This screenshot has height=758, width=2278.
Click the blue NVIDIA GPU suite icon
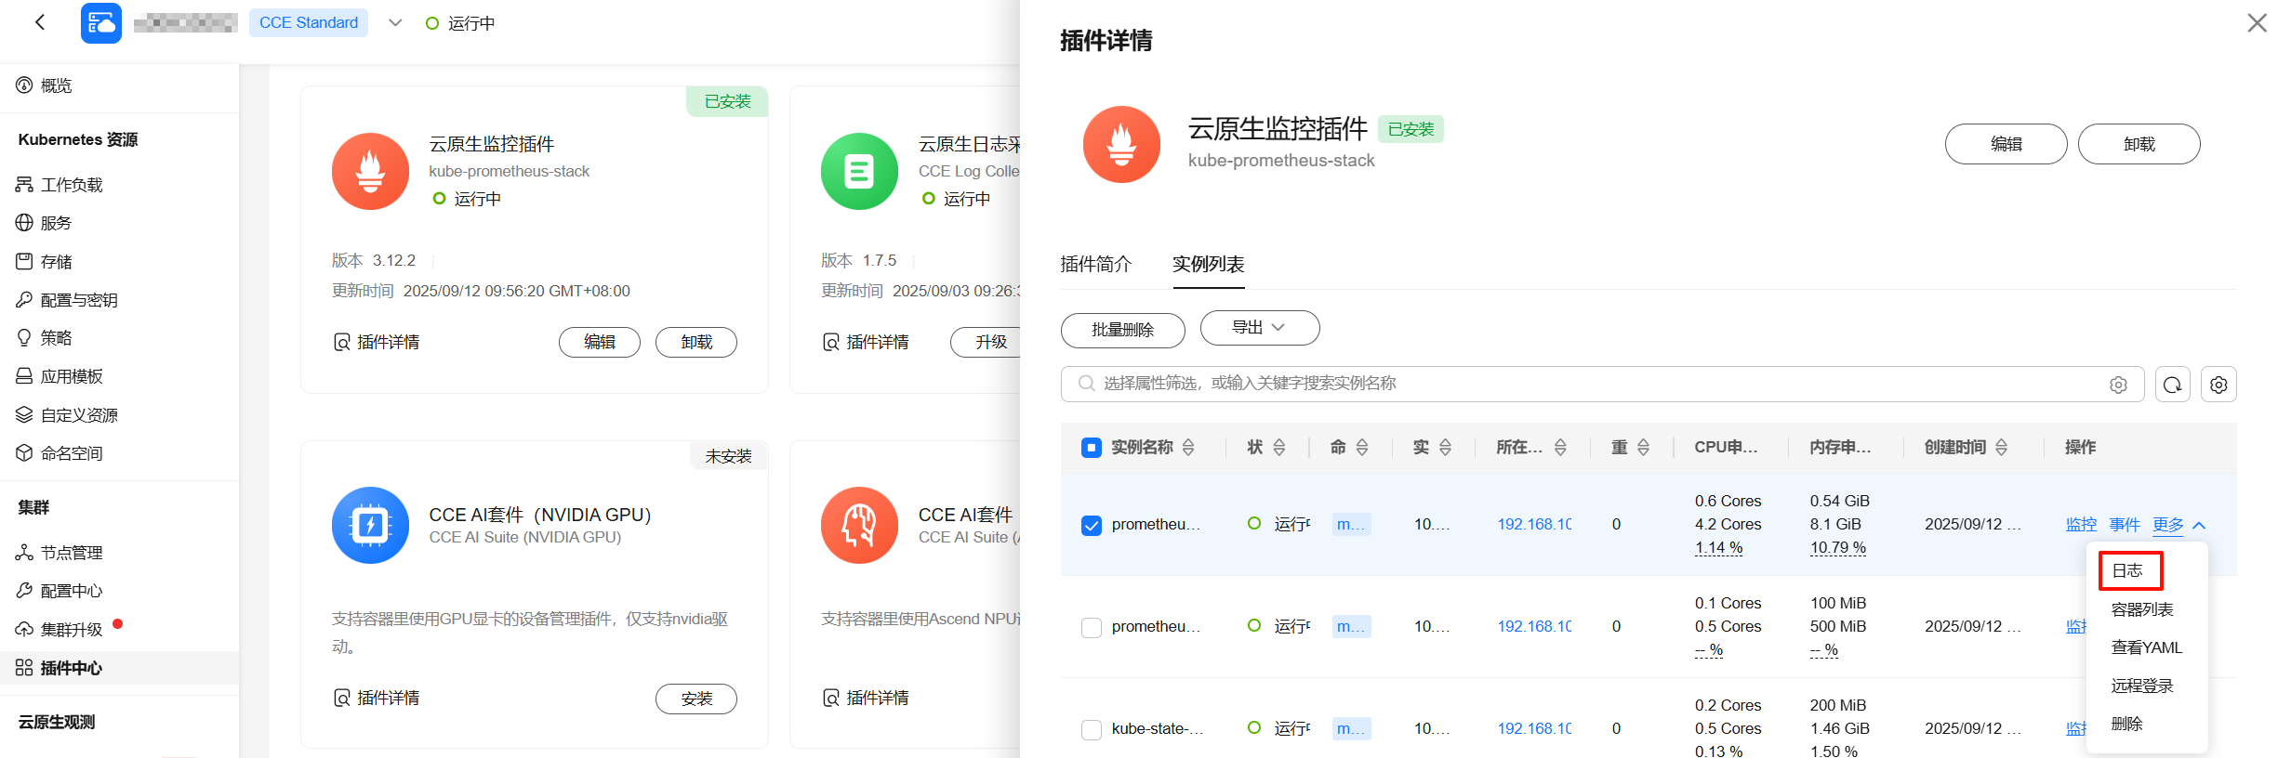pos(370,525)
